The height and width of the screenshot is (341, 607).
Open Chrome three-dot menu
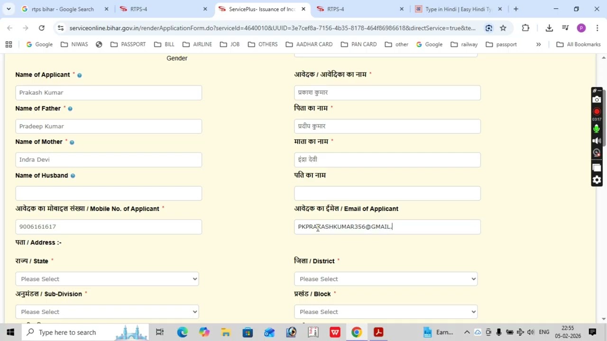[x=597, y=28]
